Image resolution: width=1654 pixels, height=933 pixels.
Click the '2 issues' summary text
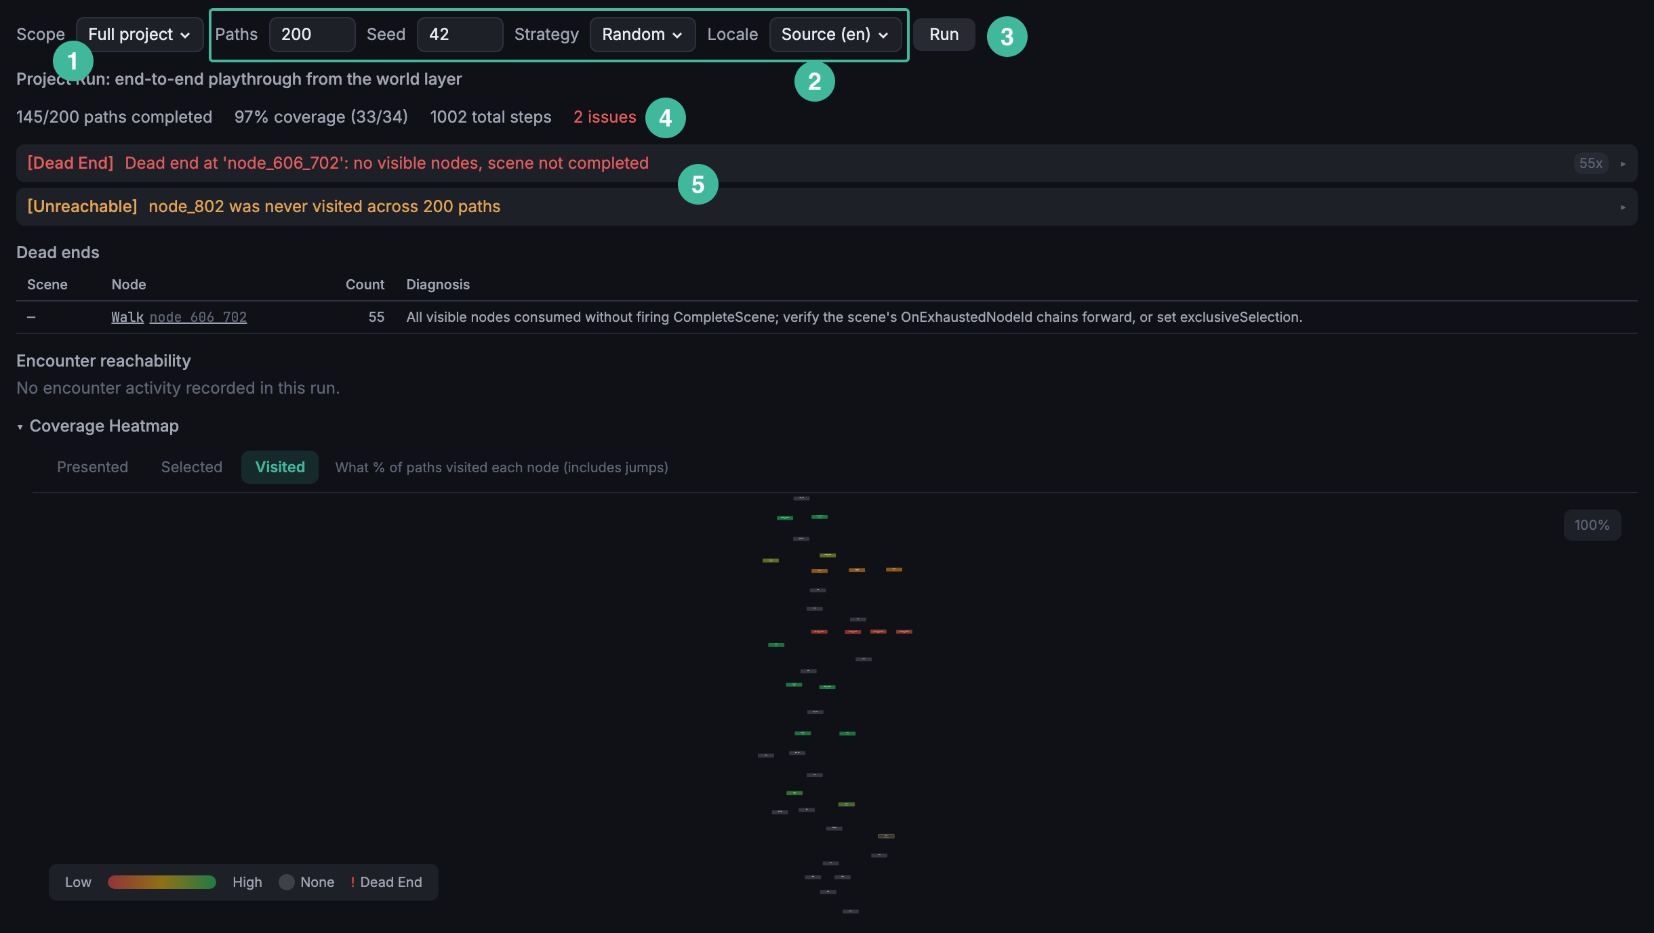click(x=605, y=117)
